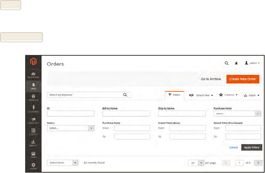The image size is (265, 173).
Task: Go to the previous page arrow
Action: (x=226, y=163)
